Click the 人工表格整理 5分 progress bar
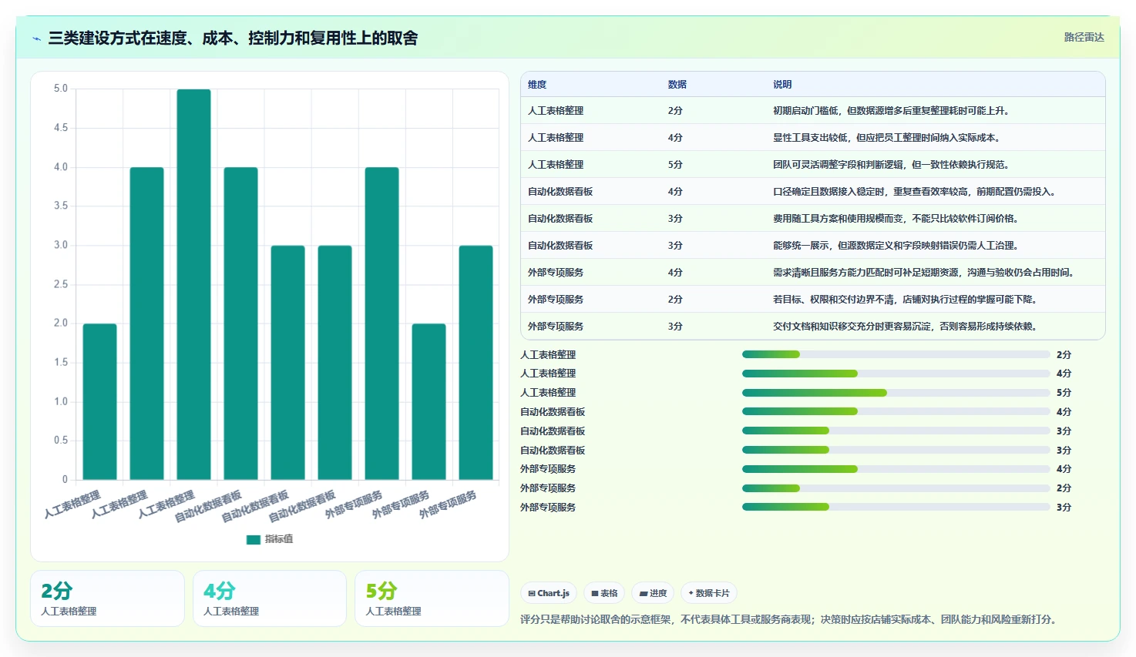 [x=896, y=393]
